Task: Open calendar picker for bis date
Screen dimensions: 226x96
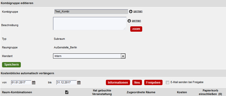Action: tap(79, 83)
